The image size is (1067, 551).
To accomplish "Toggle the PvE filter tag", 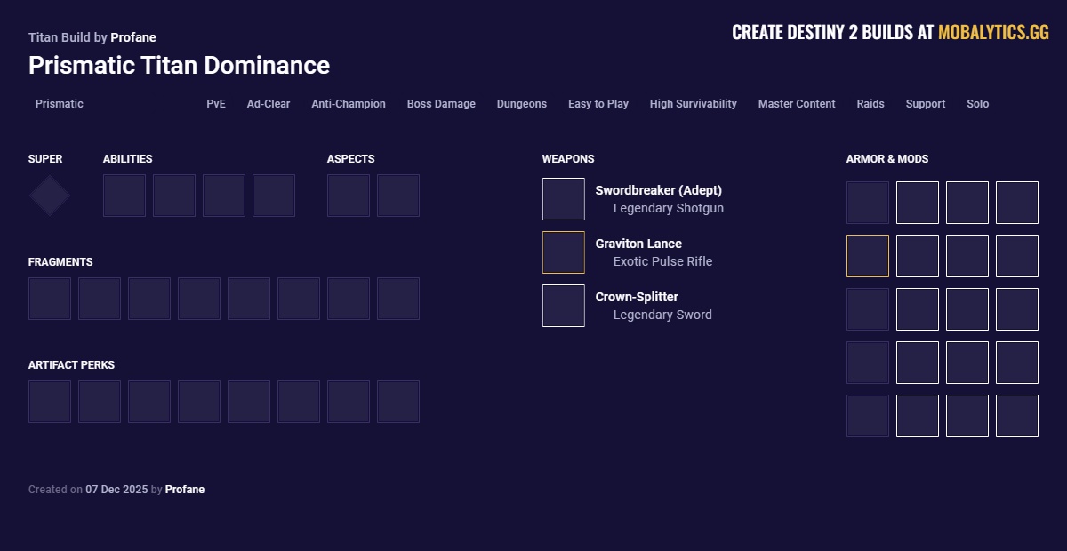I will coord(215,104).
